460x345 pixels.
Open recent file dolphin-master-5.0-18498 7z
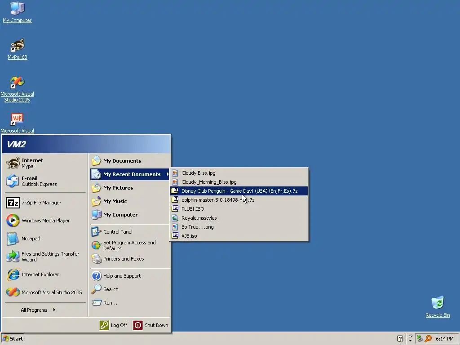coord(239,200)
